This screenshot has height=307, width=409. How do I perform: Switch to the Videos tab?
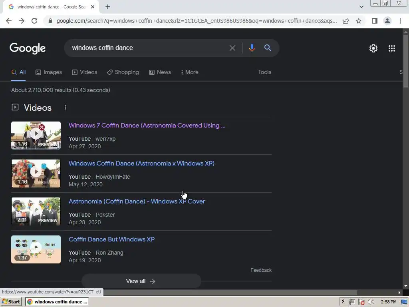pyautogui.click(x=85, y=72)
